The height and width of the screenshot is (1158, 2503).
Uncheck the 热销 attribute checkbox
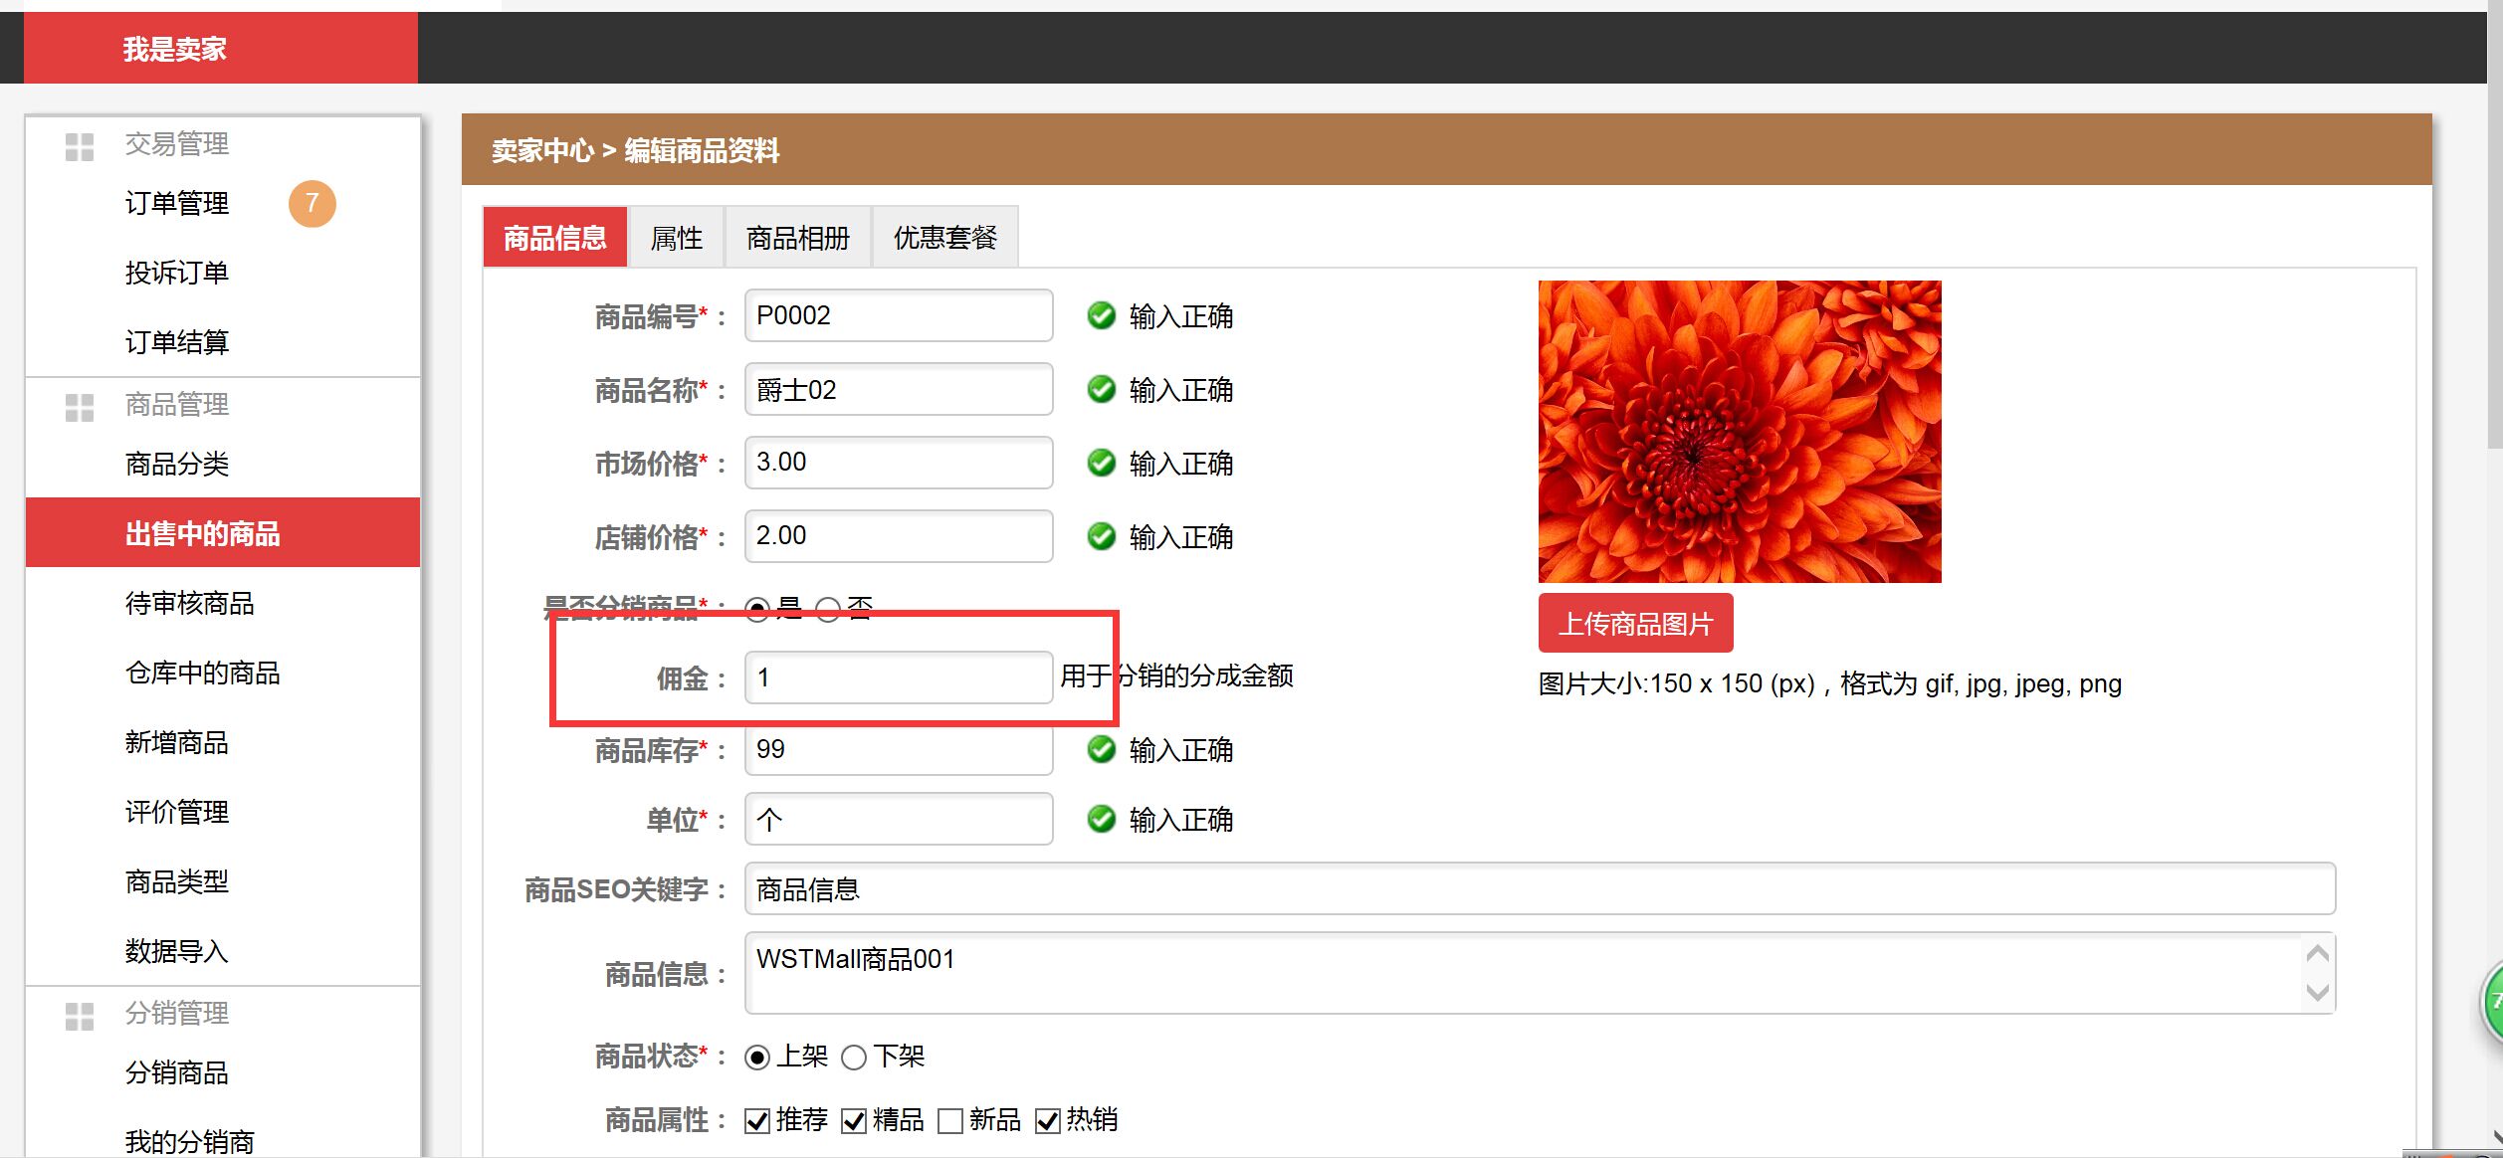1047,1121
